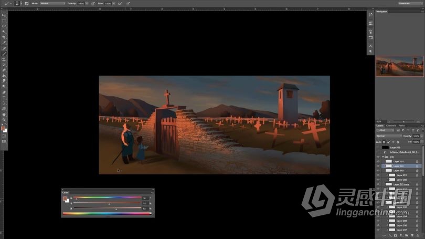Toggle lock transparent pixels

(384, 142)
